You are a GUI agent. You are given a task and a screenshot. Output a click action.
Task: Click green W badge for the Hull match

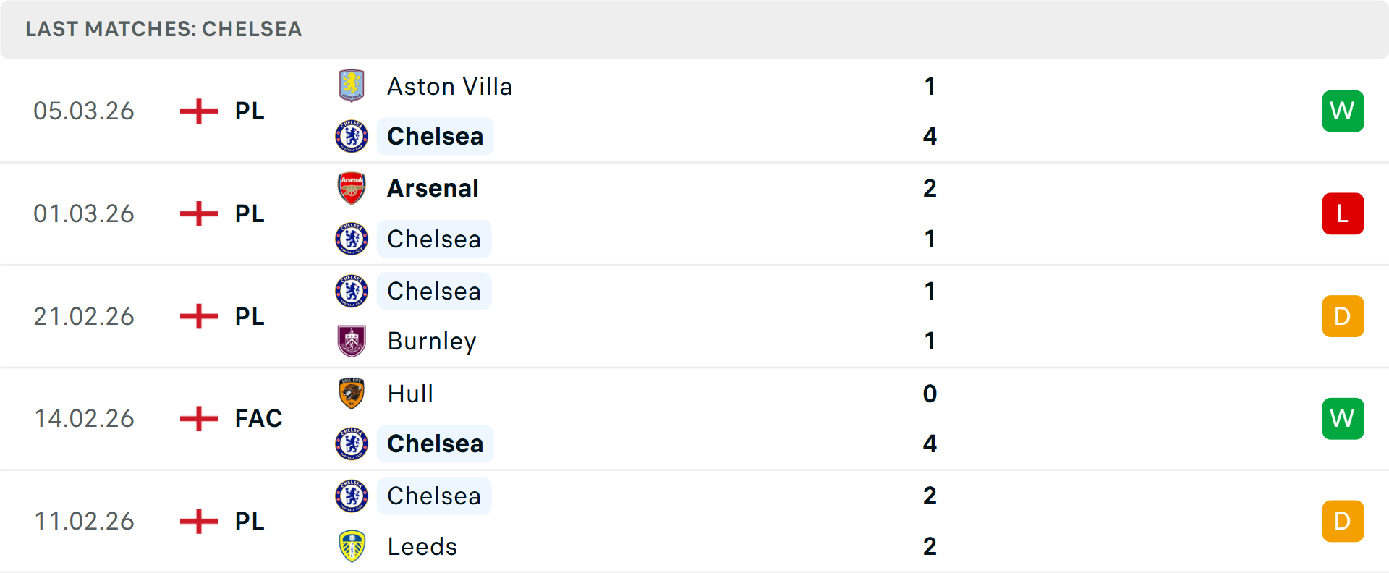[x=1343, y=418]
